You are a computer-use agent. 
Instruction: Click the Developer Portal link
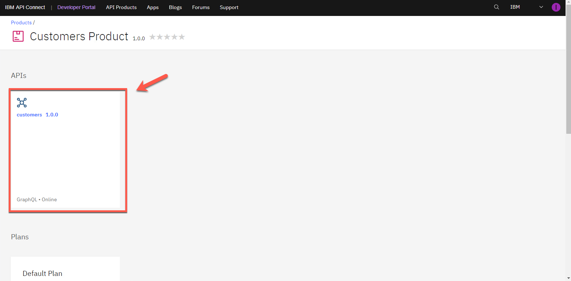[x=76, y=7]
